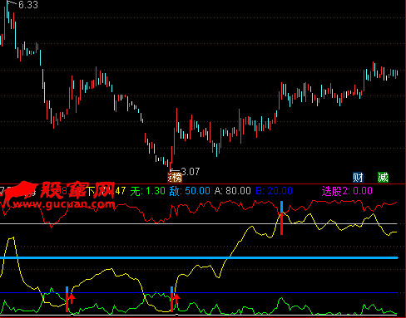
Task: Click the 6.33 high price label
Action: (28, 5)
